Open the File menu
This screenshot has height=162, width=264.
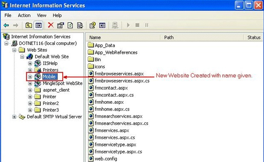[x=8, y=16]
